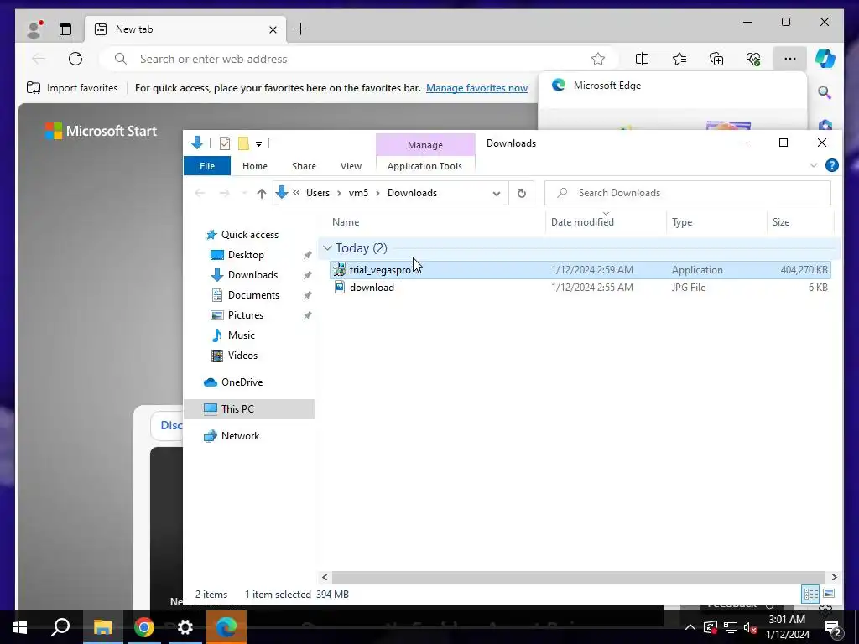Open Edge profile avatar icon
Screen dimensions: 859x644
tap(34, 29)
